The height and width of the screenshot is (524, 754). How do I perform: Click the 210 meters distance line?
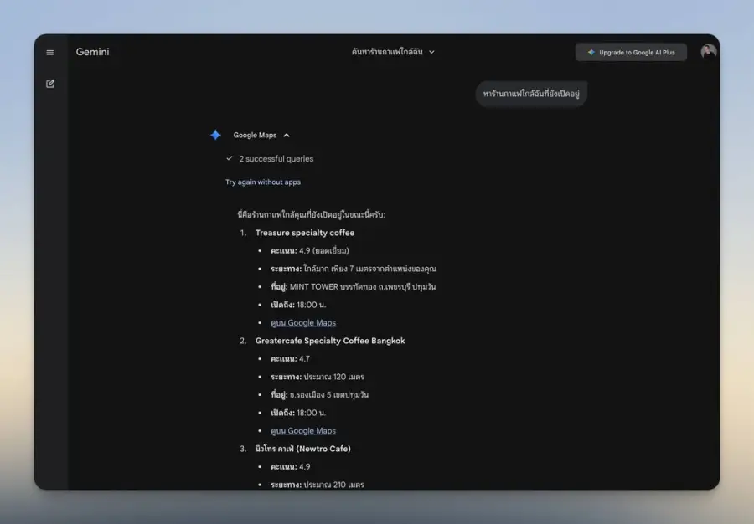tap(318, 485)
